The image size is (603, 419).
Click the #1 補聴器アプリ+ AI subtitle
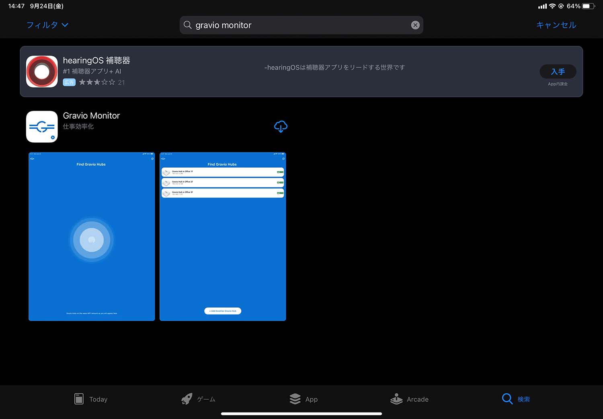92,71
